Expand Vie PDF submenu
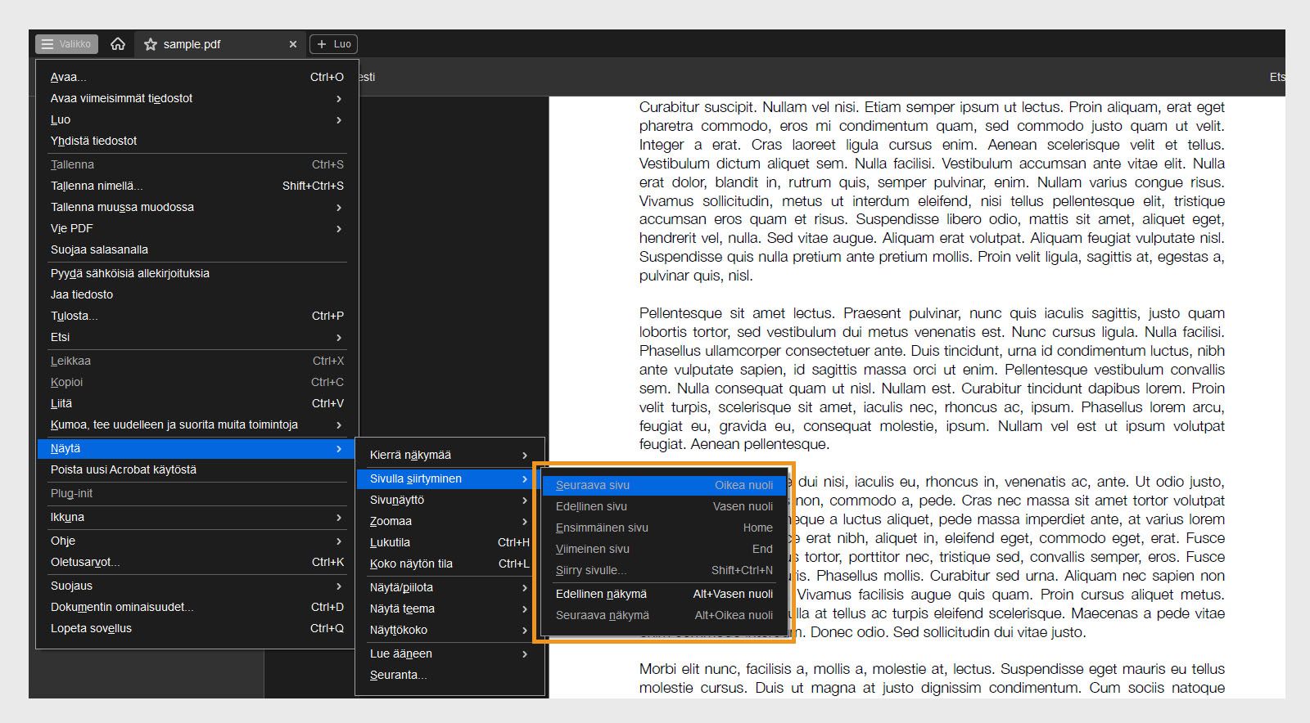1310x723 pixels. [x=196, y=228]
